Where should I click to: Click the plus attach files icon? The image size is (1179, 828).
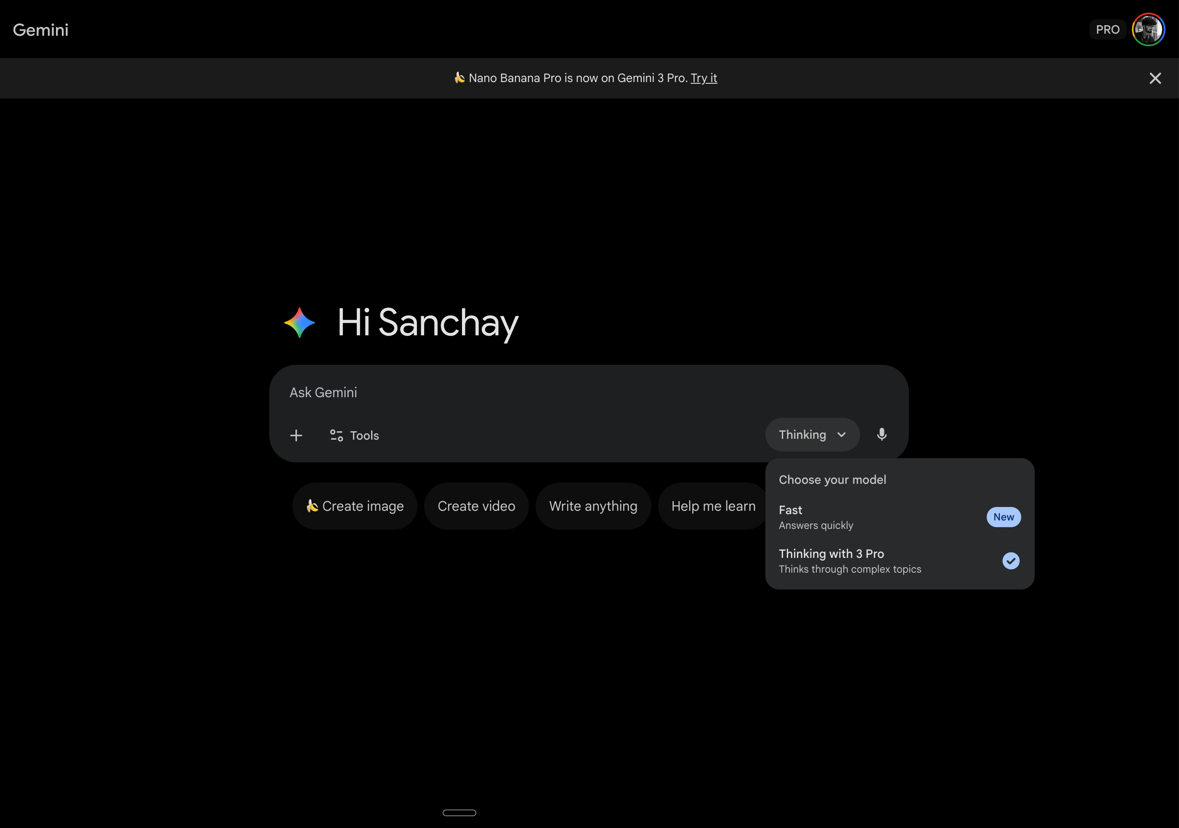[x=296, y=435]
